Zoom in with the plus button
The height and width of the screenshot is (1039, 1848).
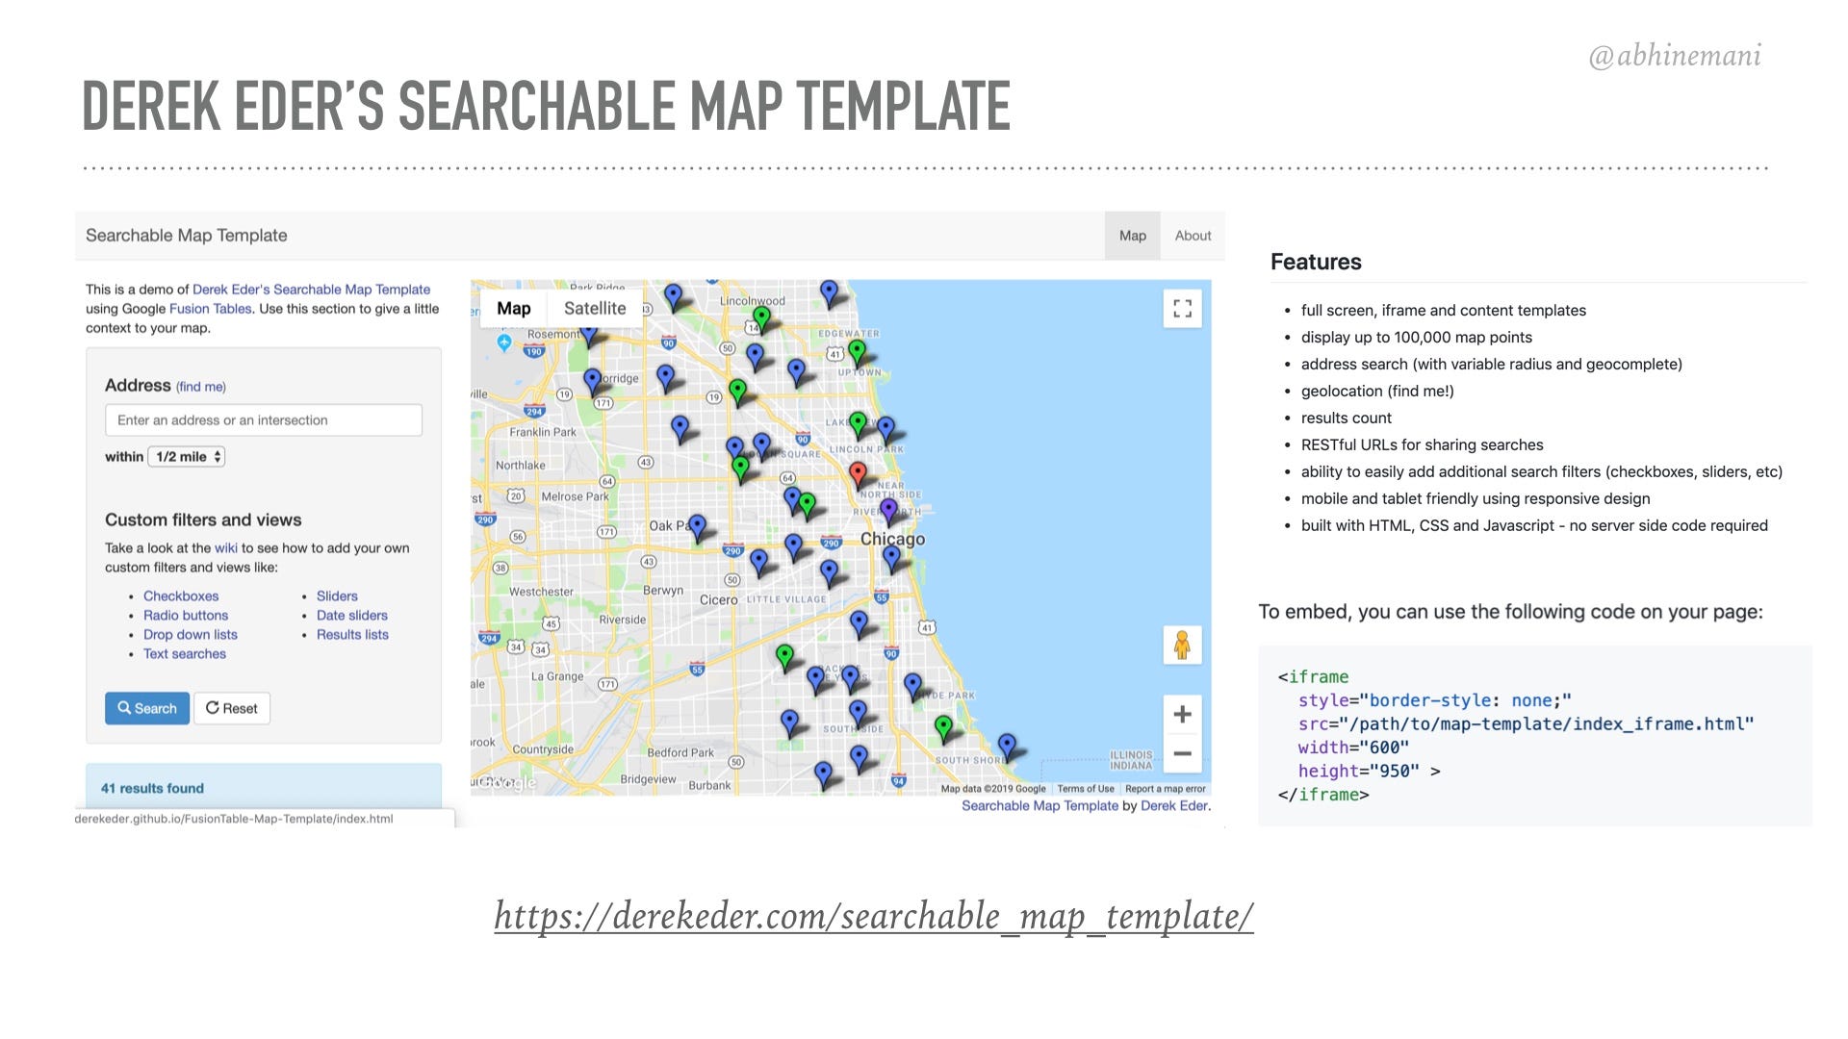pos(1182,714)
